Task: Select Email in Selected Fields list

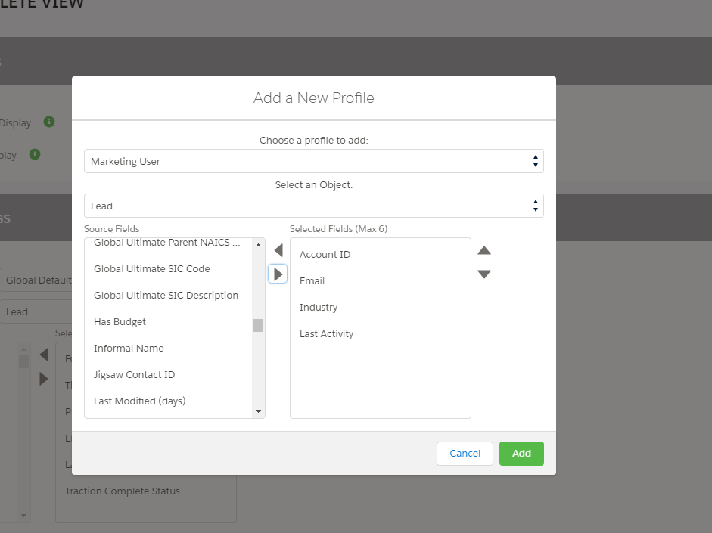Action: point(312,281)
